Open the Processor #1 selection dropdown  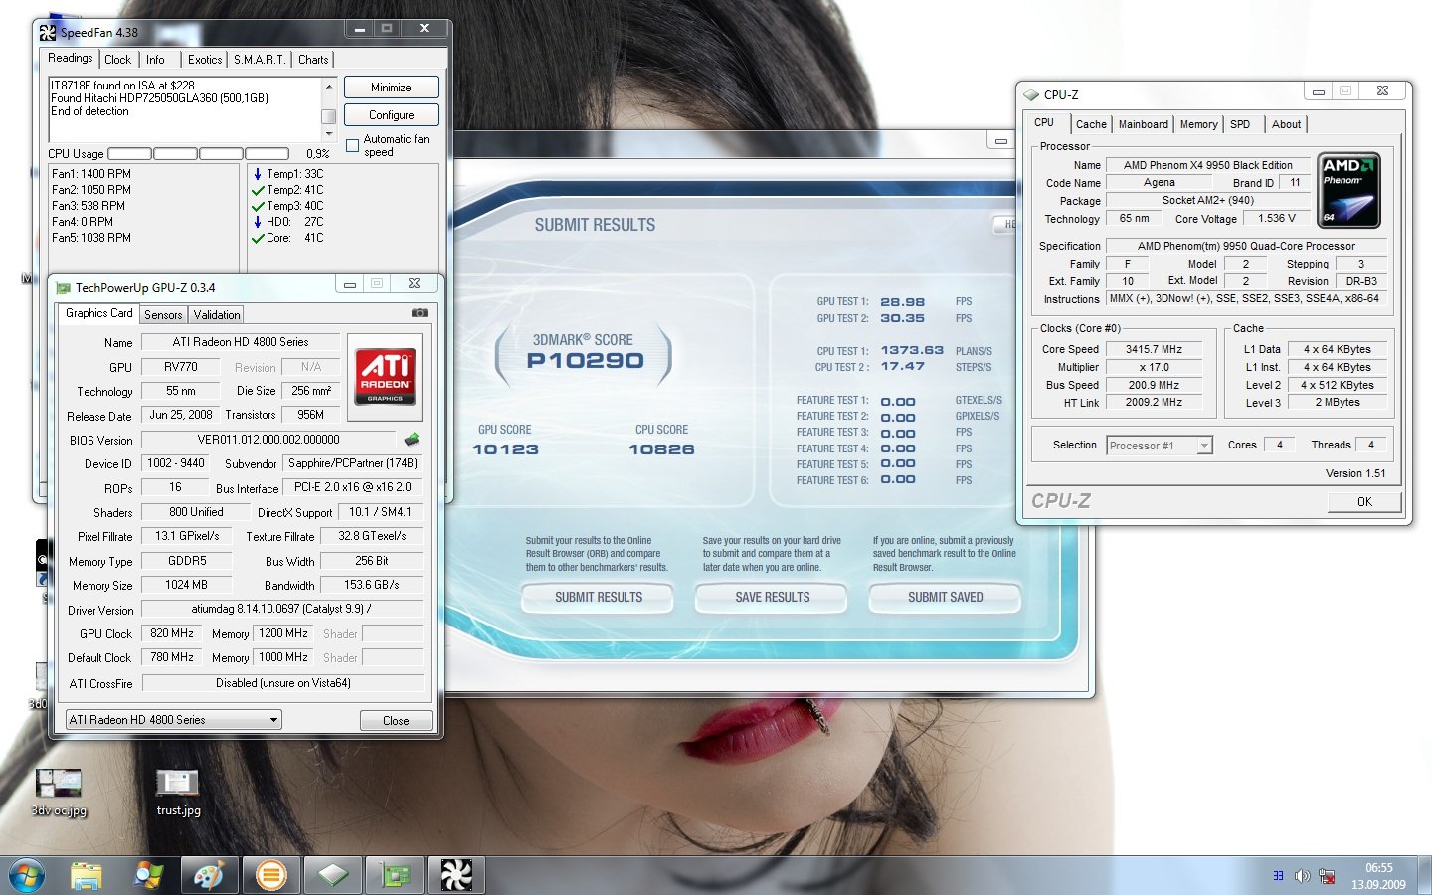1204,446
